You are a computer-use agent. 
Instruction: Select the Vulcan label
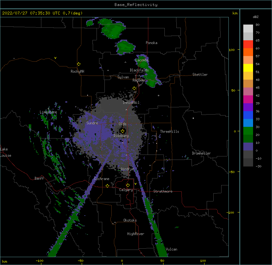(171, 249)
